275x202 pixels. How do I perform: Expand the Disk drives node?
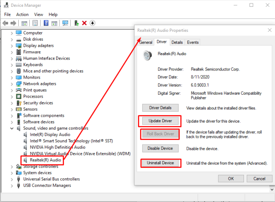(x=11, y=39)
